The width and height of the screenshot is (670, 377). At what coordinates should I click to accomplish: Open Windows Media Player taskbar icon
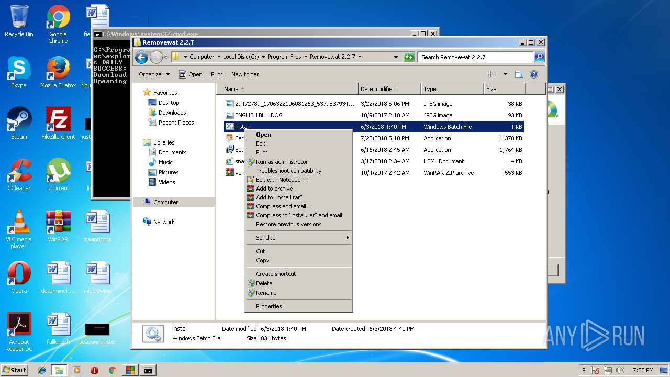point(77,370)
